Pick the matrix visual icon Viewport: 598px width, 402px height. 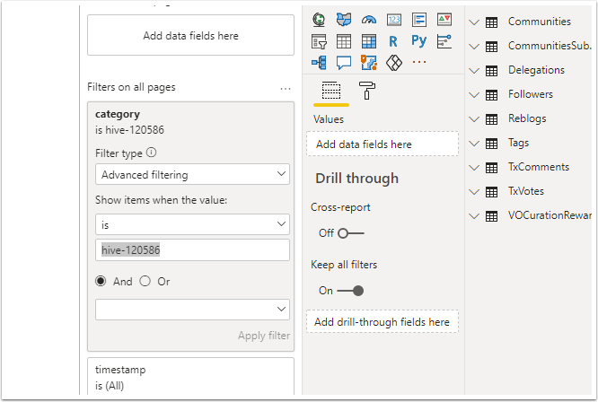coord(369,41)
